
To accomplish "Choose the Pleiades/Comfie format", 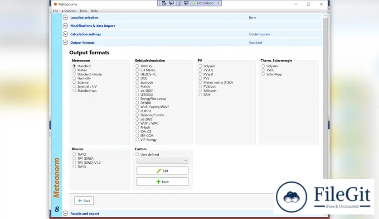I will 150,115.
